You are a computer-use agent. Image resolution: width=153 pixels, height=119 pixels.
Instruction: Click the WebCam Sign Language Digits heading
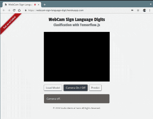[x=77, y=19]
